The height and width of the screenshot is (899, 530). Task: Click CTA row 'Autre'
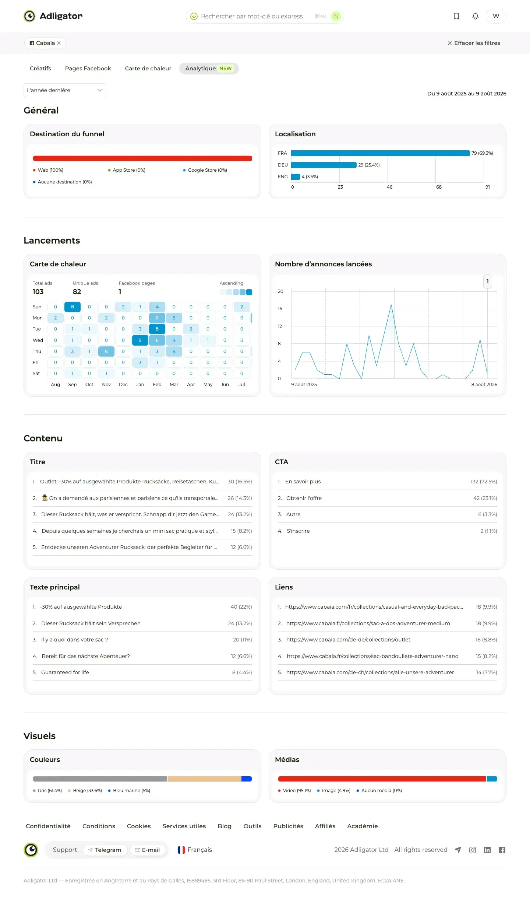tap(388, 514)
